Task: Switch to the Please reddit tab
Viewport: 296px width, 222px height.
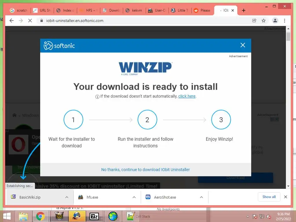Action: pos(203,10)
